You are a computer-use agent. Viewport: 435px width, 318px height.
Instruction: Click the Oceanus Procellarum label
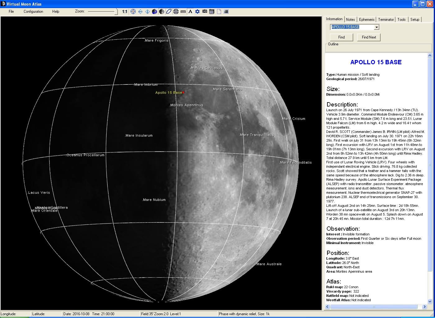(x=86, y=155)
